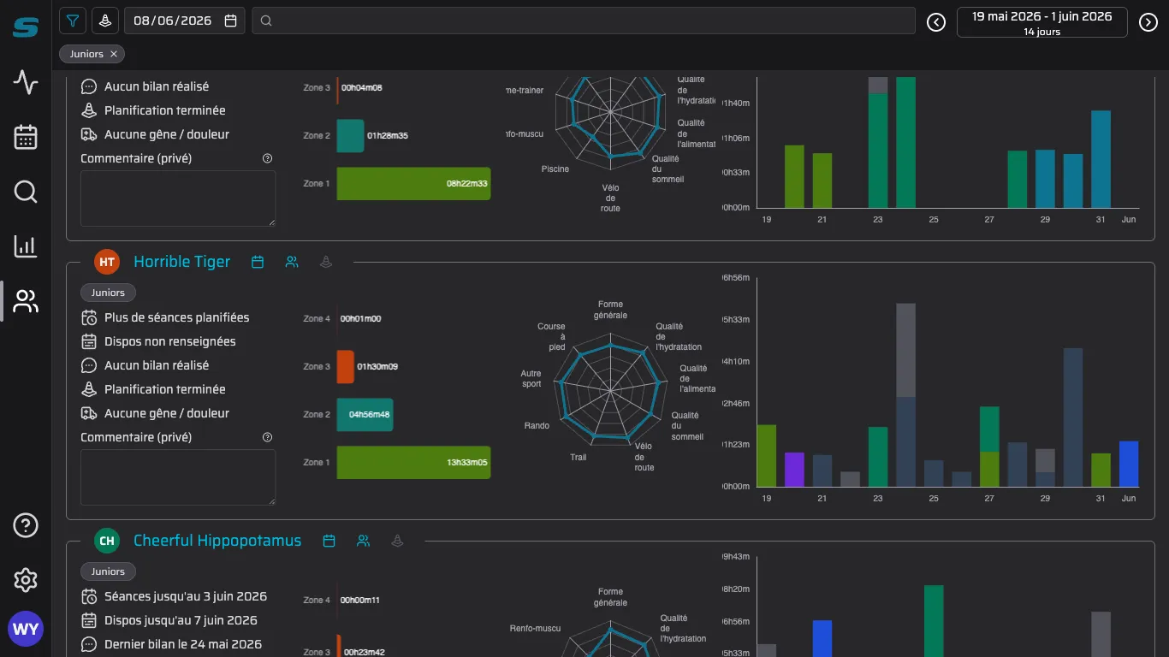Open the calendar picker in date field

230,21
